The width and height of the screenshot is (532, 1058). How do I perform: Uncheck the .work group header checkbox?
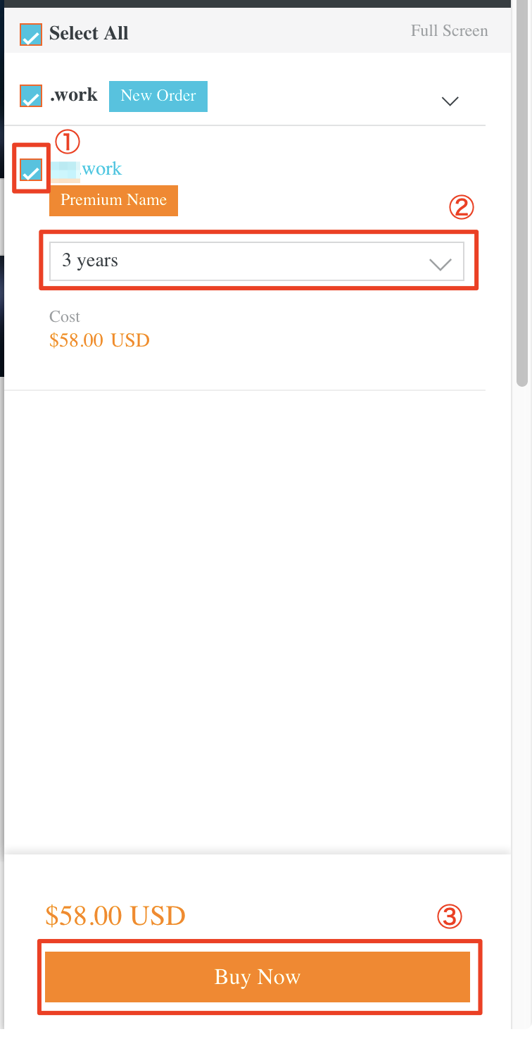[31, 96]
